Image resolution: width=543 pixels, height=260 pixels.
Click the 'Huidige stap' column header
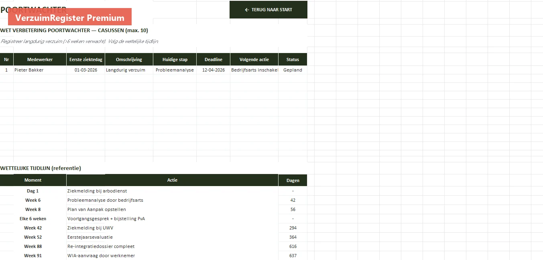click(x=175, y=59)
